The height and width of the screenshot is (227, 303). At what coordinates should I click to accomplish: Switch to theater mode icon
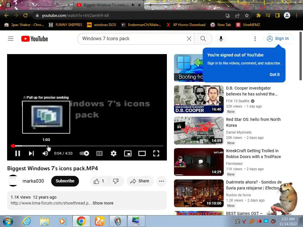click(142, 153)
